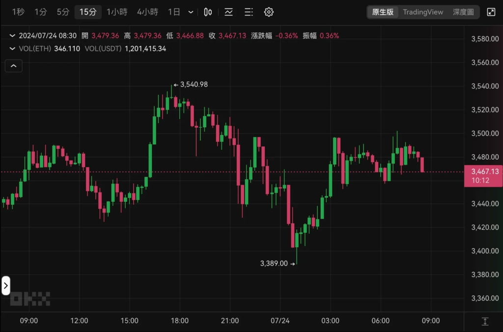Image resolution: width=503 pixels, height=332 pixels.
Task: Select the 15分 timeframe
Action: pyautogui.click(x=88, y=12)
